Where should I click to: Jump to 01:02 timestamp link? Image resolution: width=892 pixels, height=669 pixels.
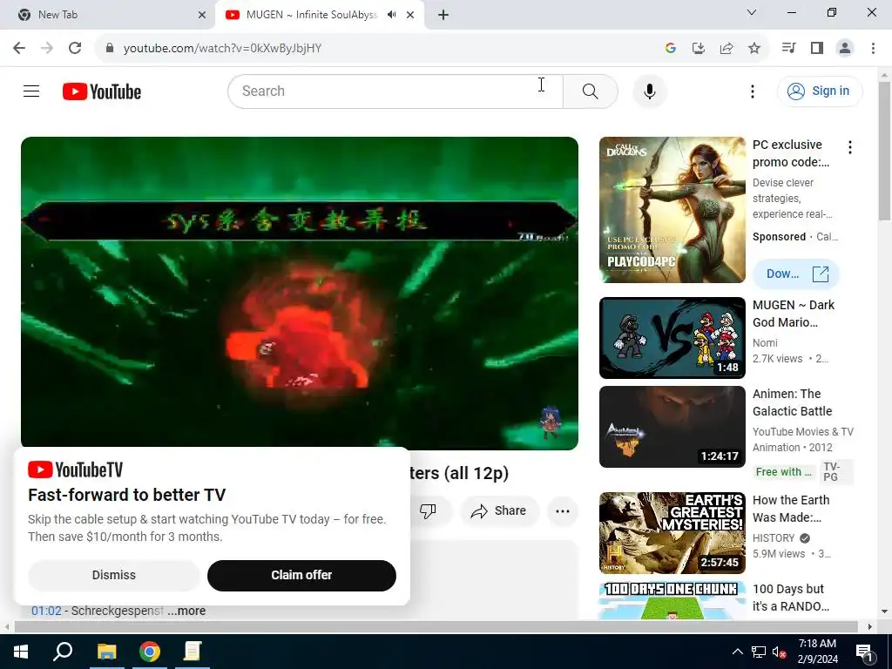tap(46, 611)
